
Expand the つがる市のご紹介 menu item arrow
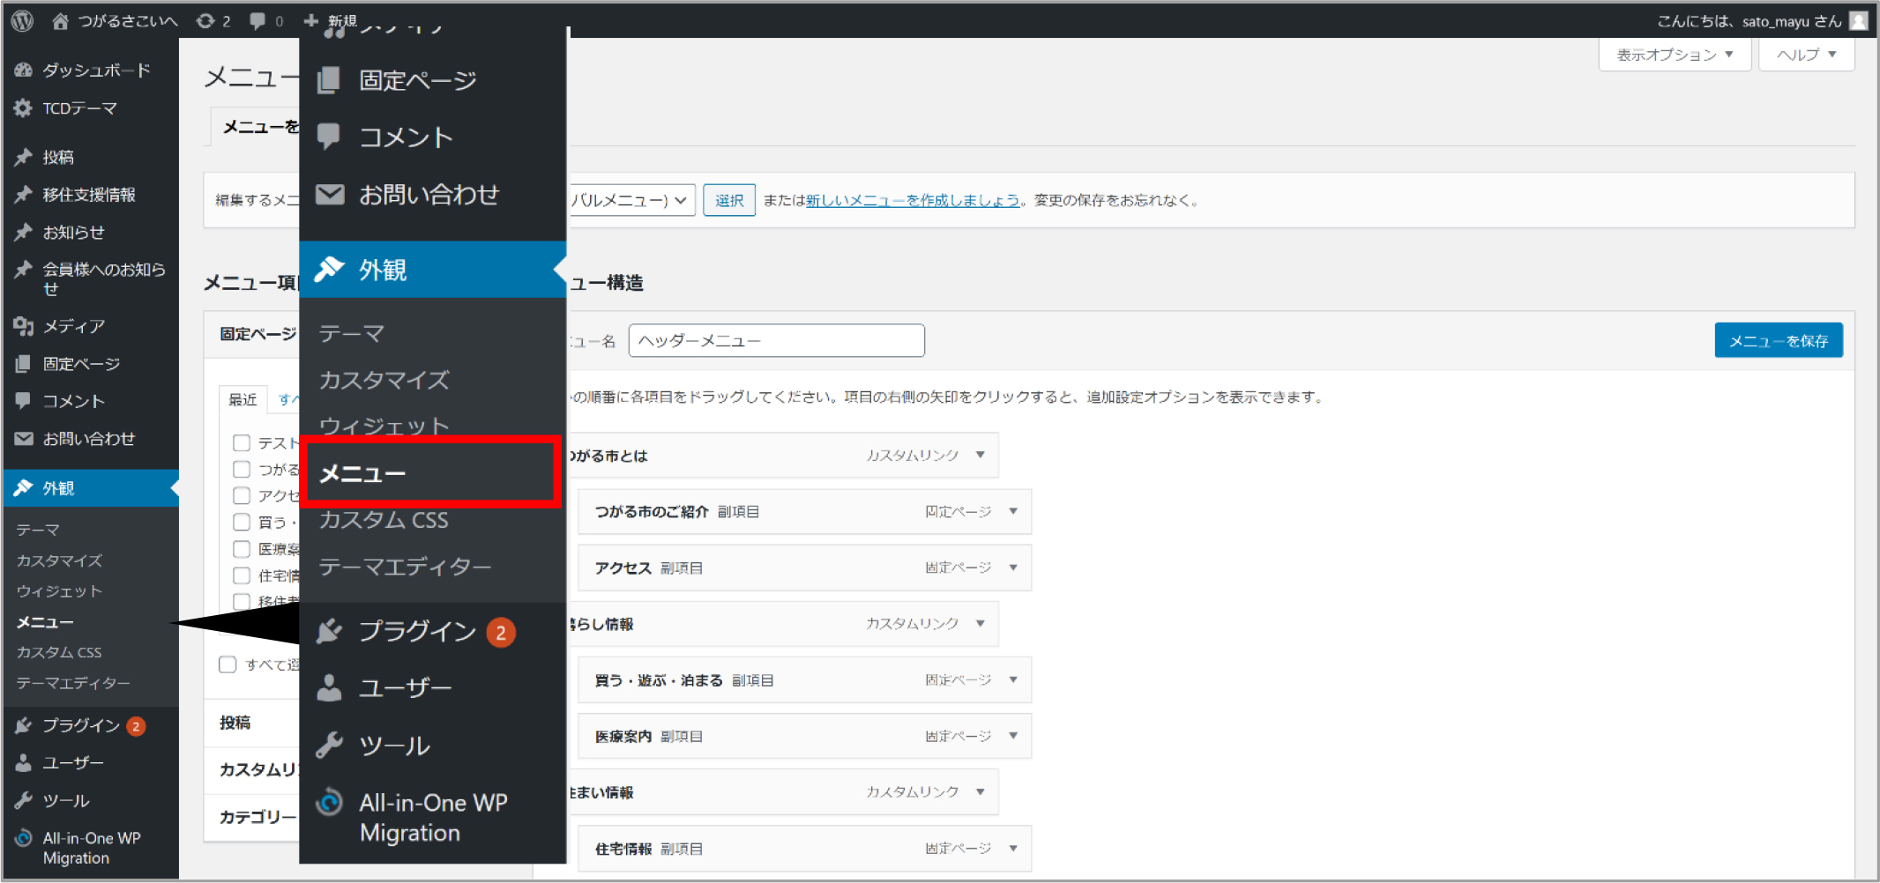1013,512
